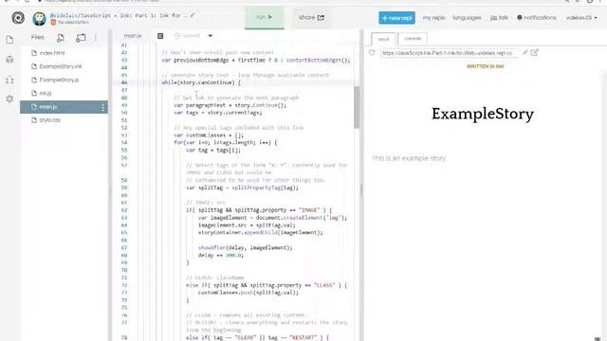Refresh the result preview pane
The height and width of the screenshot is (341, 607).
(372, 53)
